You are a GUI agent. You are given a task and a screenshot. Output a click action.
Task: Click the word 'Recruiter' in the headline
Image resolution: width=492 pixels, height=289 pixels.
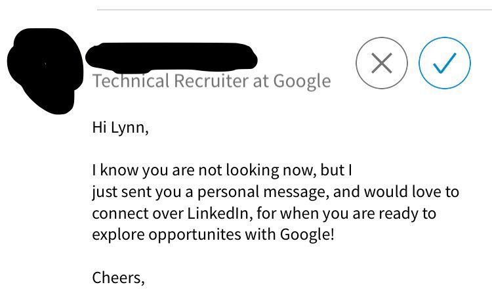[x=205, y=81]
